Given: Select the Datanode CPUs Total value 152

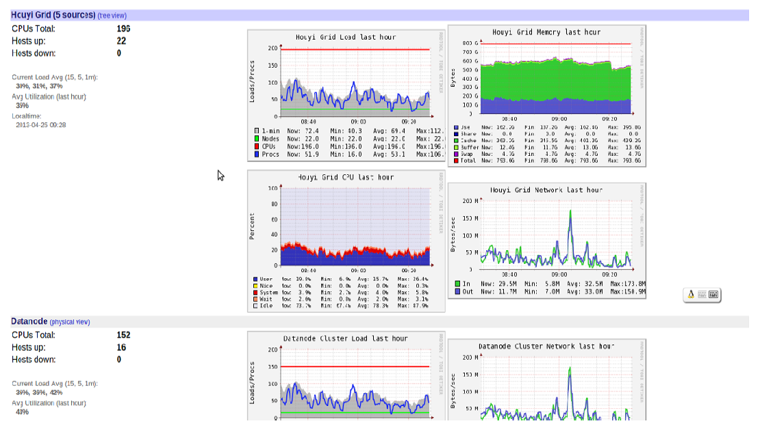Looking at the screenshot, I should pos(123,335).
